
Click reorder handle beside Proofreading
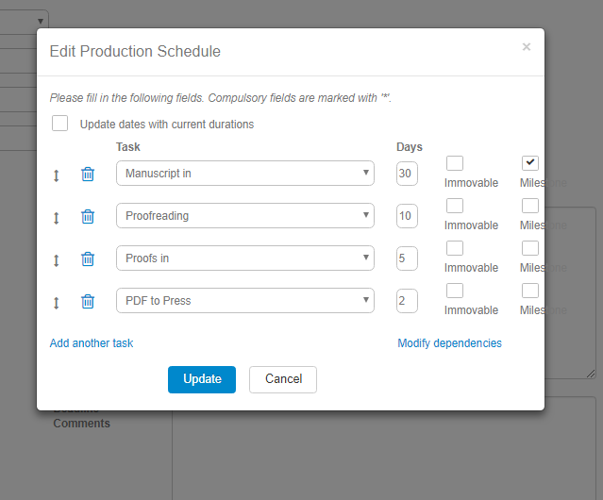pyautogui.click(x=57, y=217)
